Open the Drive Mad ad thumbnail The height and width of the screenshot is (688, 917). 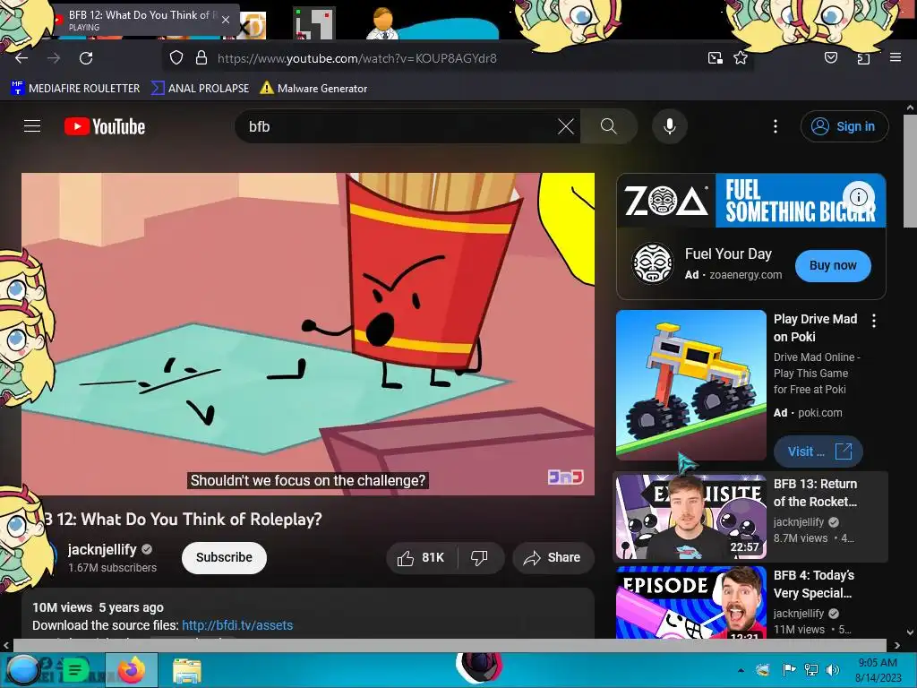(x=691, y=385)
